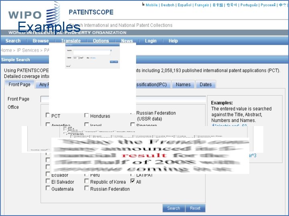Click the Reset button
The image size is (289, 216).
pyautogui.click(x=195, y=208)
